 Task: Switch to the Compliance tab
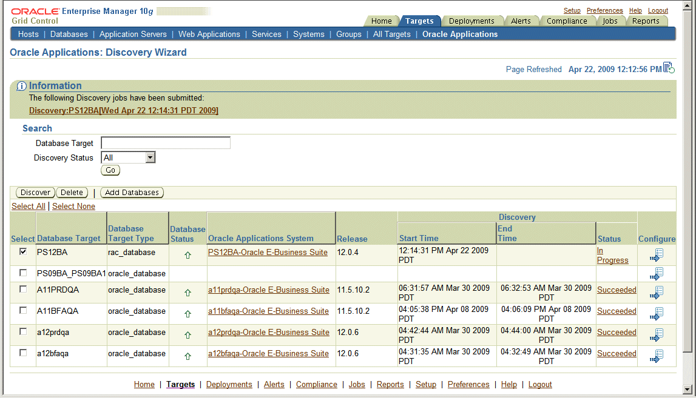(x=567, y=21)
